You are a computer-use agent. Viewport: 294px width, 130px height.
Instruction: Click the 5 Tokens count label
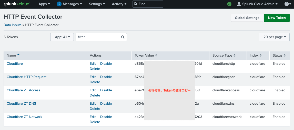pos(11,37)
